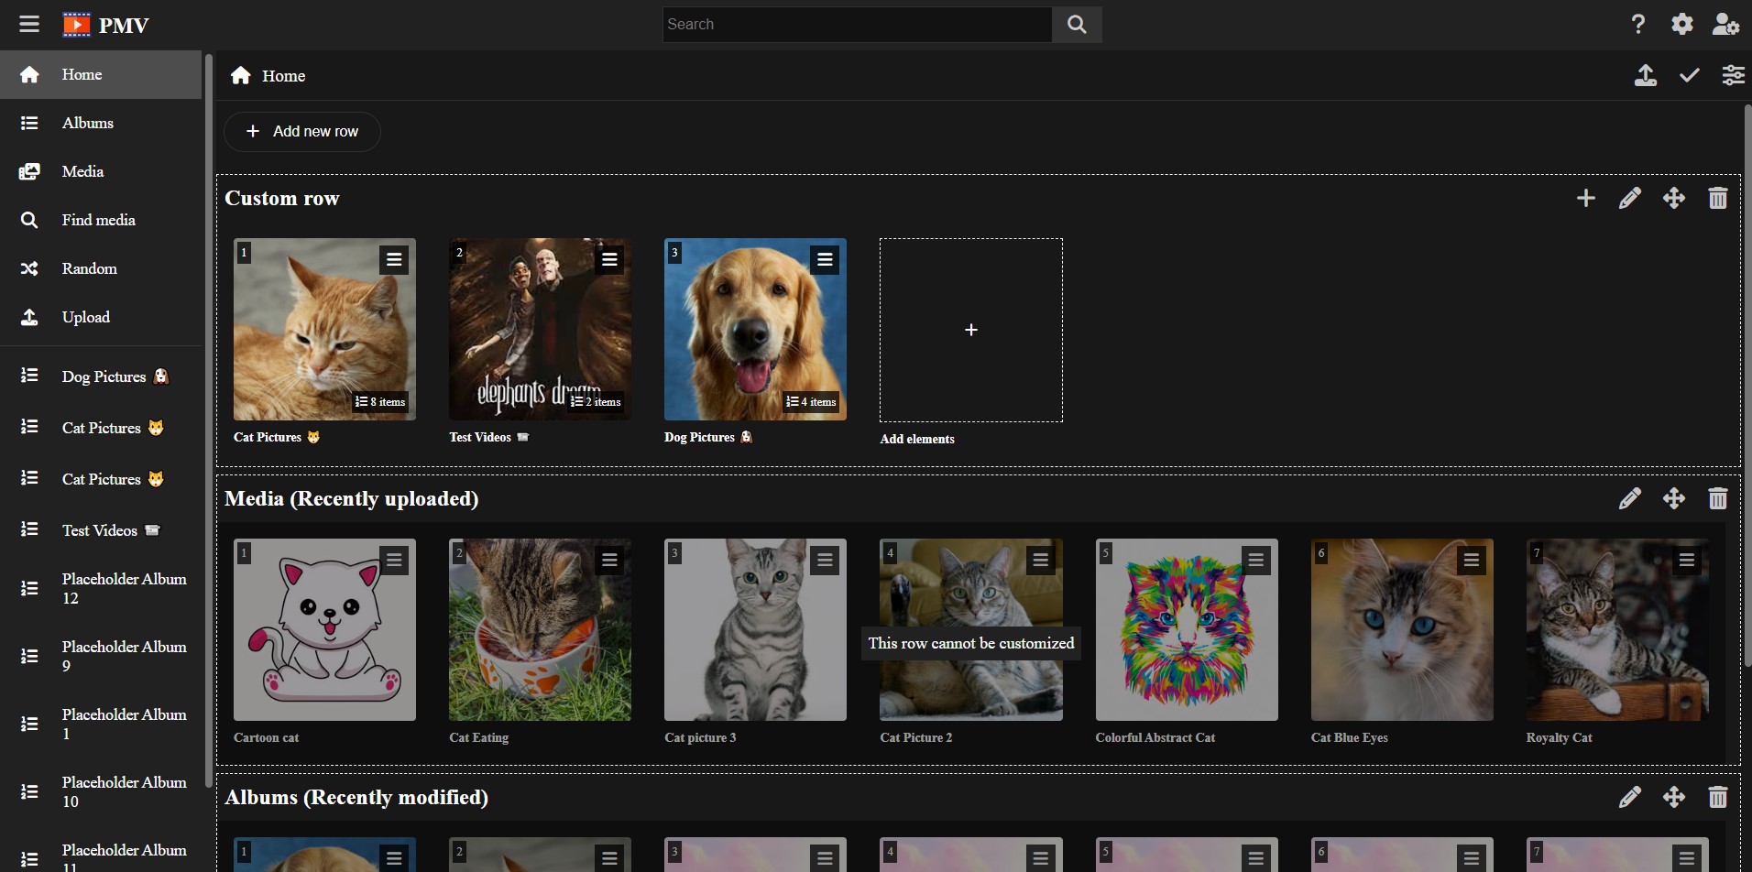Click Cat Picture 2 caption
The width and height of the screenshot is (1752, 872).
916,737
